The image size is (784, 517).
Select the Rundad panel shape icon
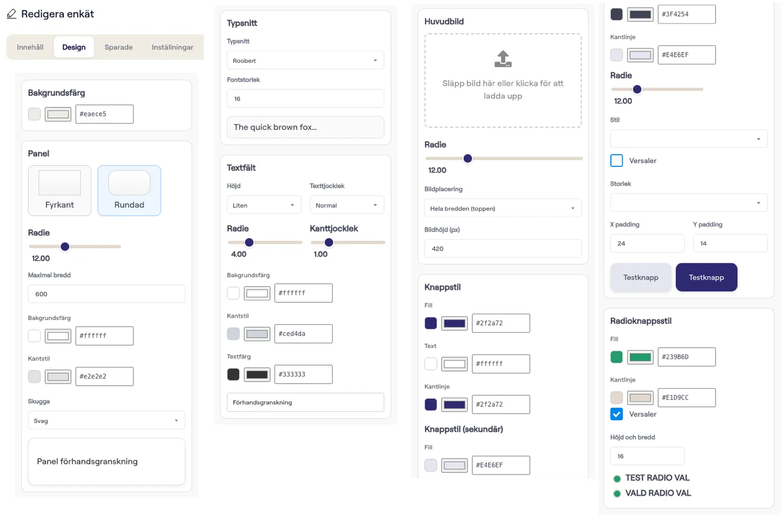click(129, 183)
